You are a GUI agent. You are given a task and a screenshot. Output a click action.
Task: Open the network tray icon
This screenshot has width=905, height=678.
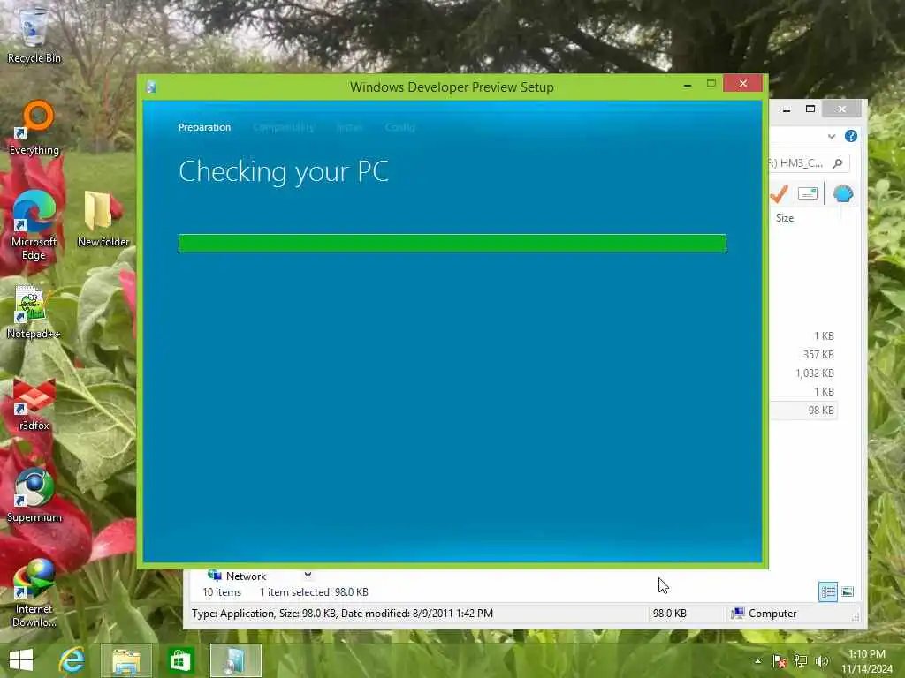pyautogui.click(x=801, y=660)
